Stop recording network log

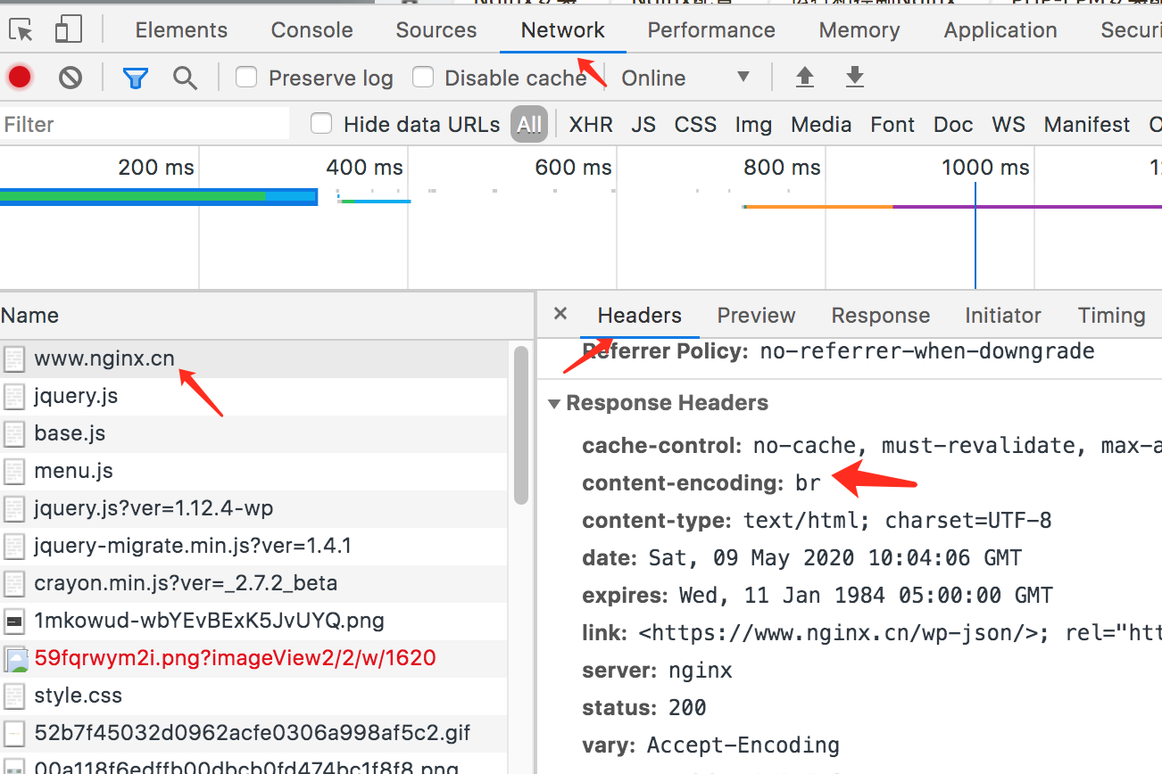coord(19,77)
